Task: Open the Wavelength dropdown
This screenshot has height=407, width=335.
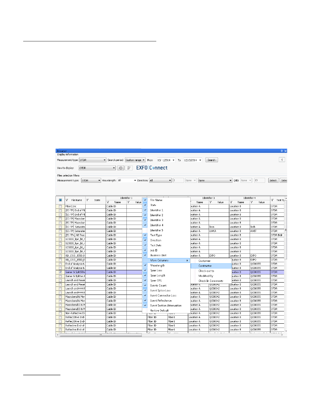Action: coord(127,180)
